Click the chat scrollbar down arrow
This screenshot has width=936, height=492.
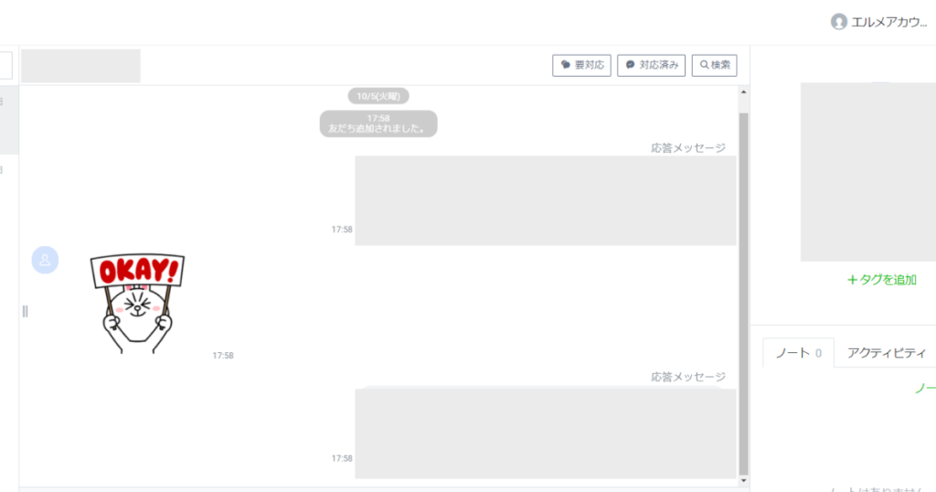click(743, 481)
